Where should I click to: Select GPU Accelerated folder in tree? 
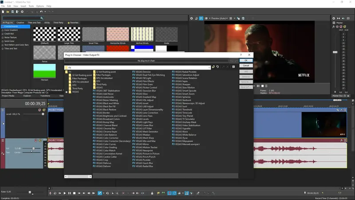(80, 82)
